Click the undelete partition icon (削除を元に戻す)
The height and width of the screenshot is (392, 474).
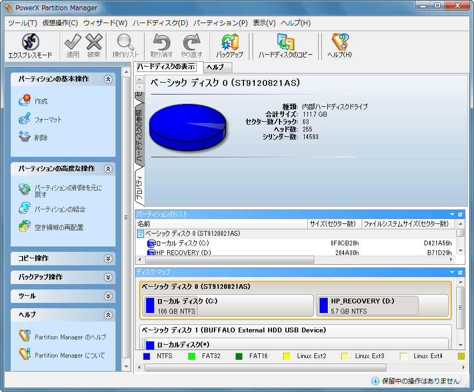(x=25, y=190)
